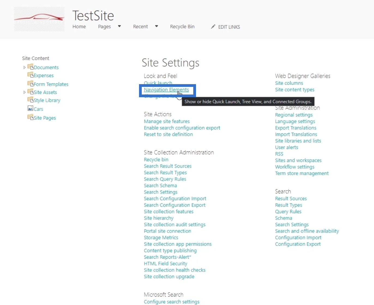This screenshot has width=374, height=305.
Task: Open the Navigation Elements link
Action: pyautogui.click(x=166, y=90)
